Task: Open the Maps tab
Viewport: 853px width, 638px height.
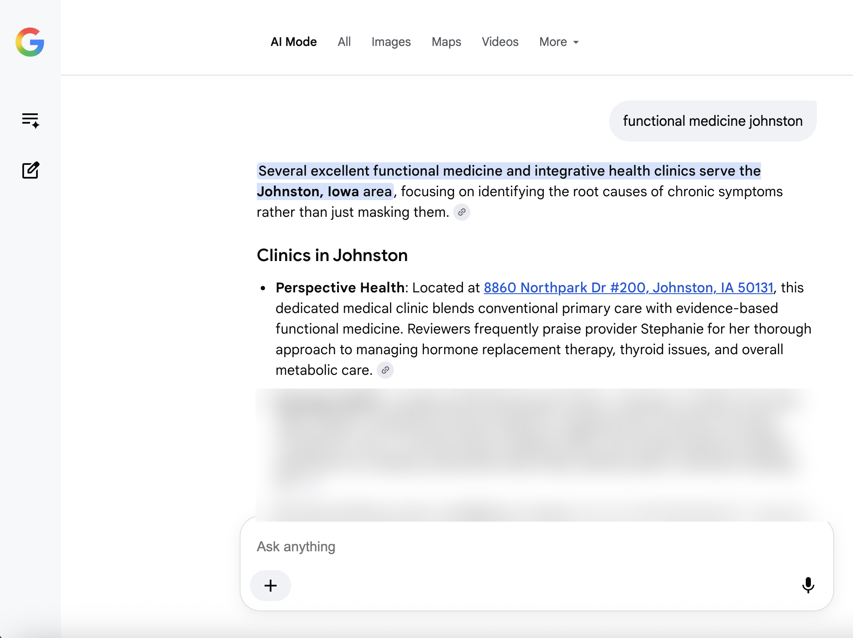Action: [x=446, y=42]
